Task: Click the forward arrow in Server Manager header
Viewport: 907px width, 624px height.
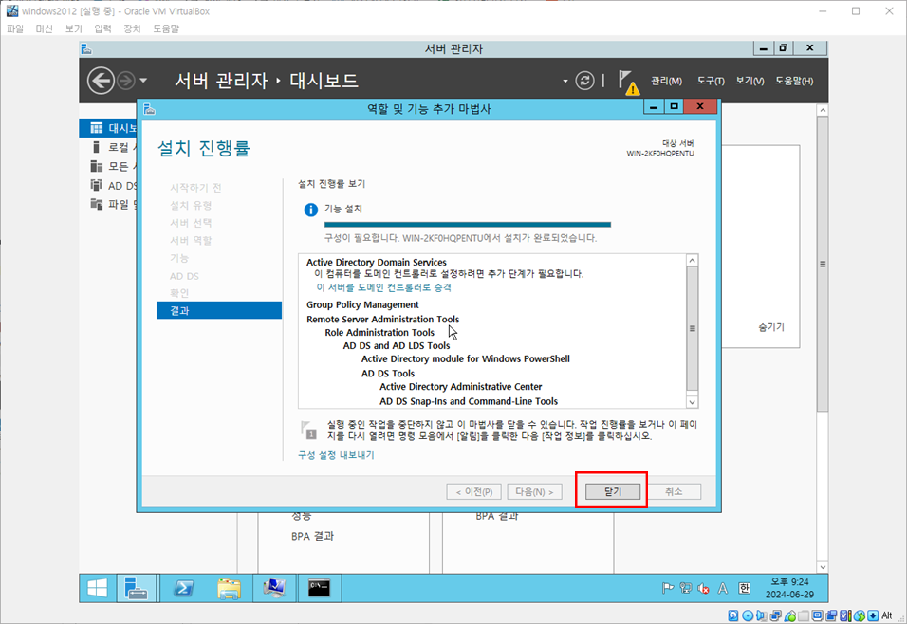Action: click(125, 81)
